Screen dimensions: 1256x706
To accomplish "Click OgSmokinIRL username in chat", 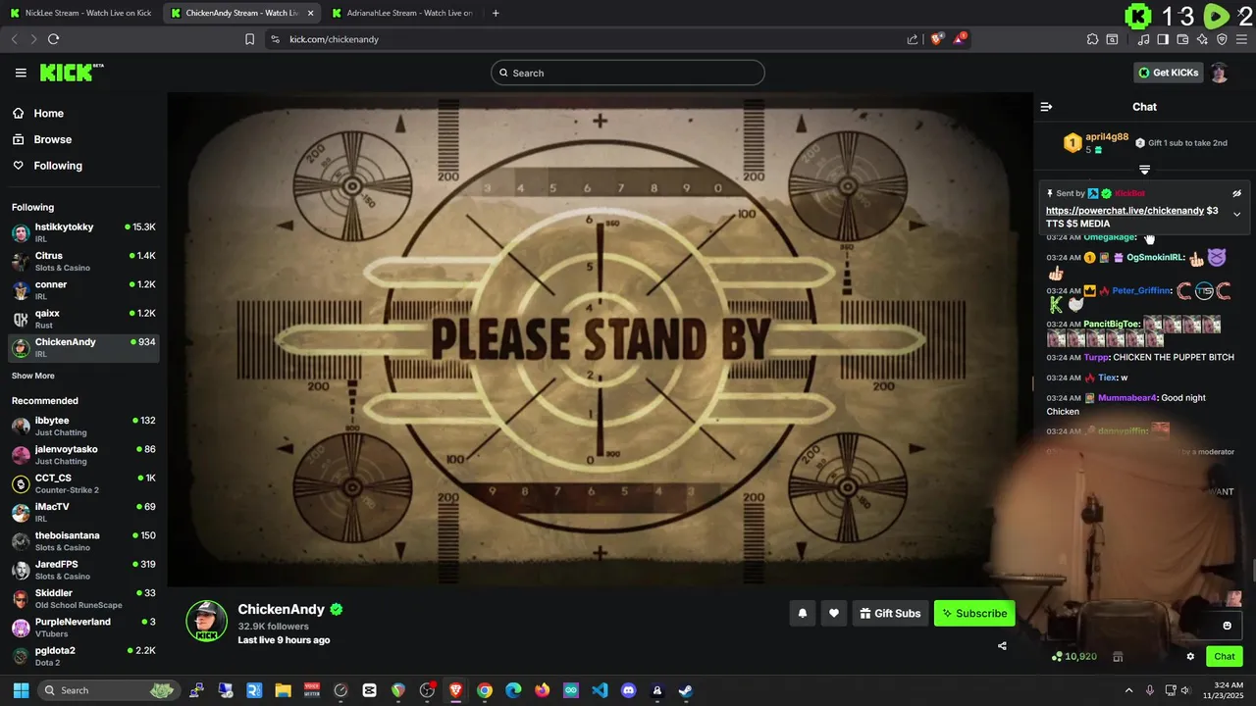I will (1155, 258).
